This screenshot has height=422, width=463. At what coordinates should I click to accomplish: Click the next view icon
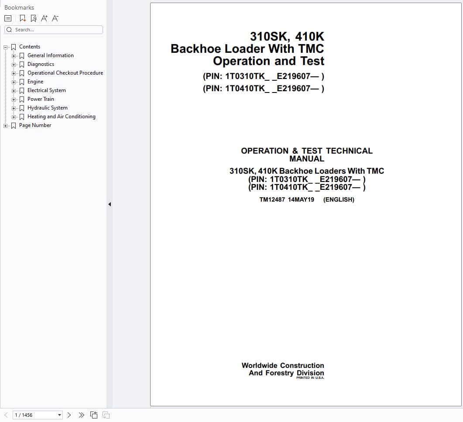tap(106, 415)
